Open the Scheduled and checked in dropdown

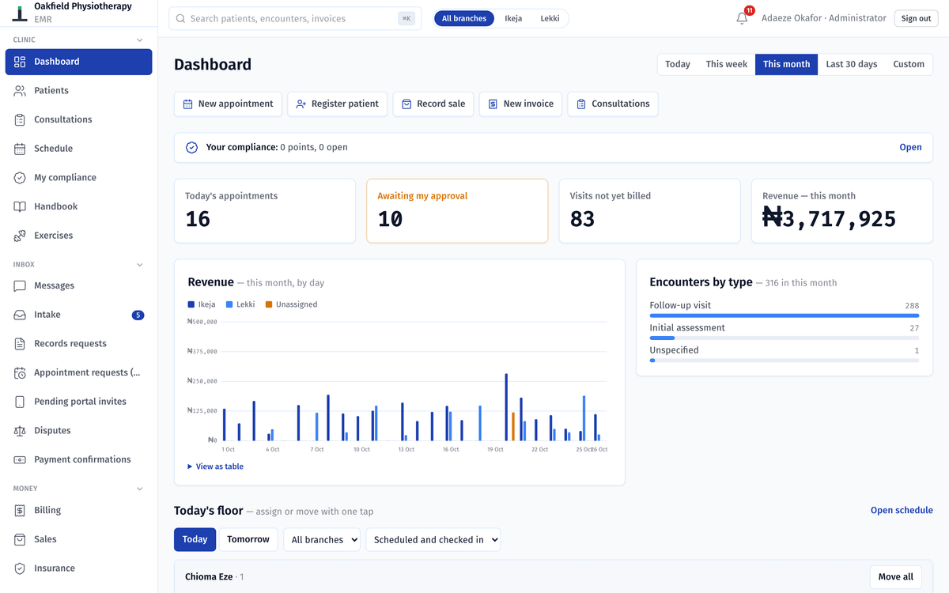[x=433, y=540]
